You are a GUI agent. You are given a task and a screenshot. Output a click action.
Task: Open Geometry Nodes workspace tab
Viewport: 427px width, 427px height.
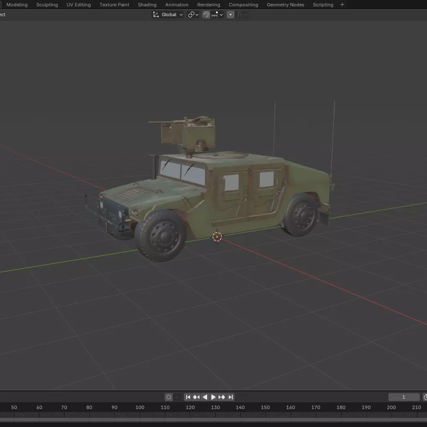point(285,5)
